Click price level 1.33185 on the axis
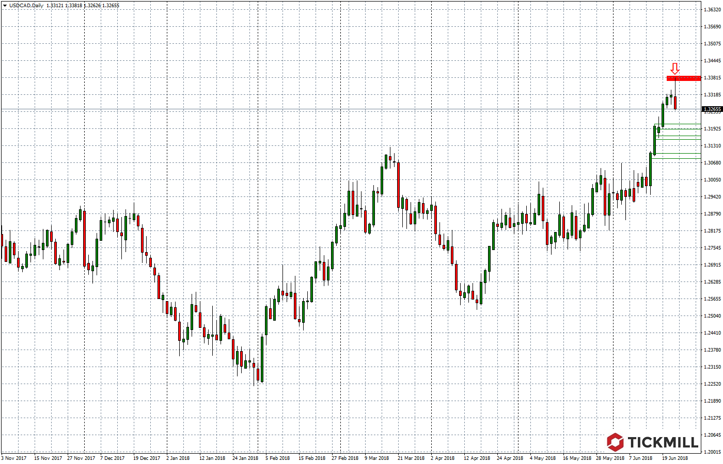The image size is (723, 464). 713,95
